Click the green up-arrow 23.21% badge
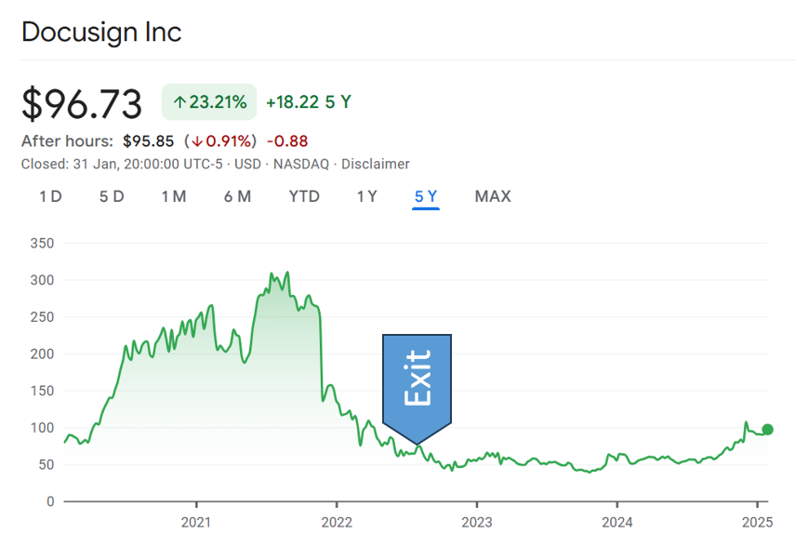Image resolution: width=795 pixels, height=560 pixels. click(209, 102)
